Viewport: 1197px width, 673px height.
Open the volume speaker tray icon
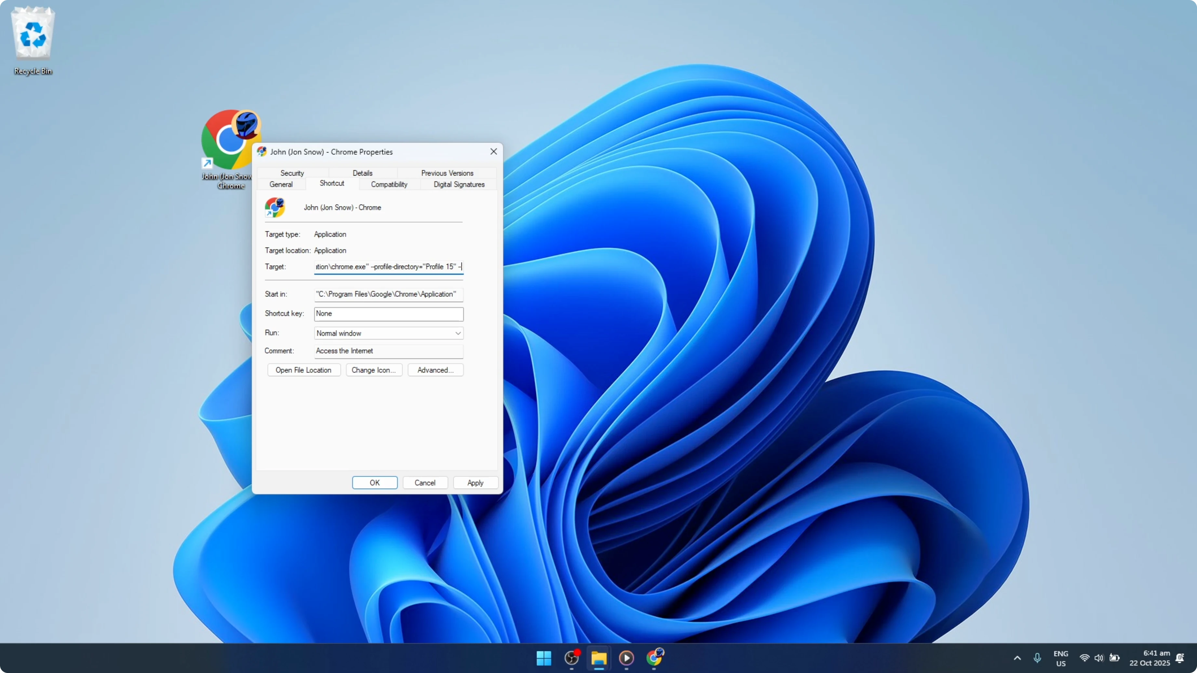click(x=1099, y=658)
